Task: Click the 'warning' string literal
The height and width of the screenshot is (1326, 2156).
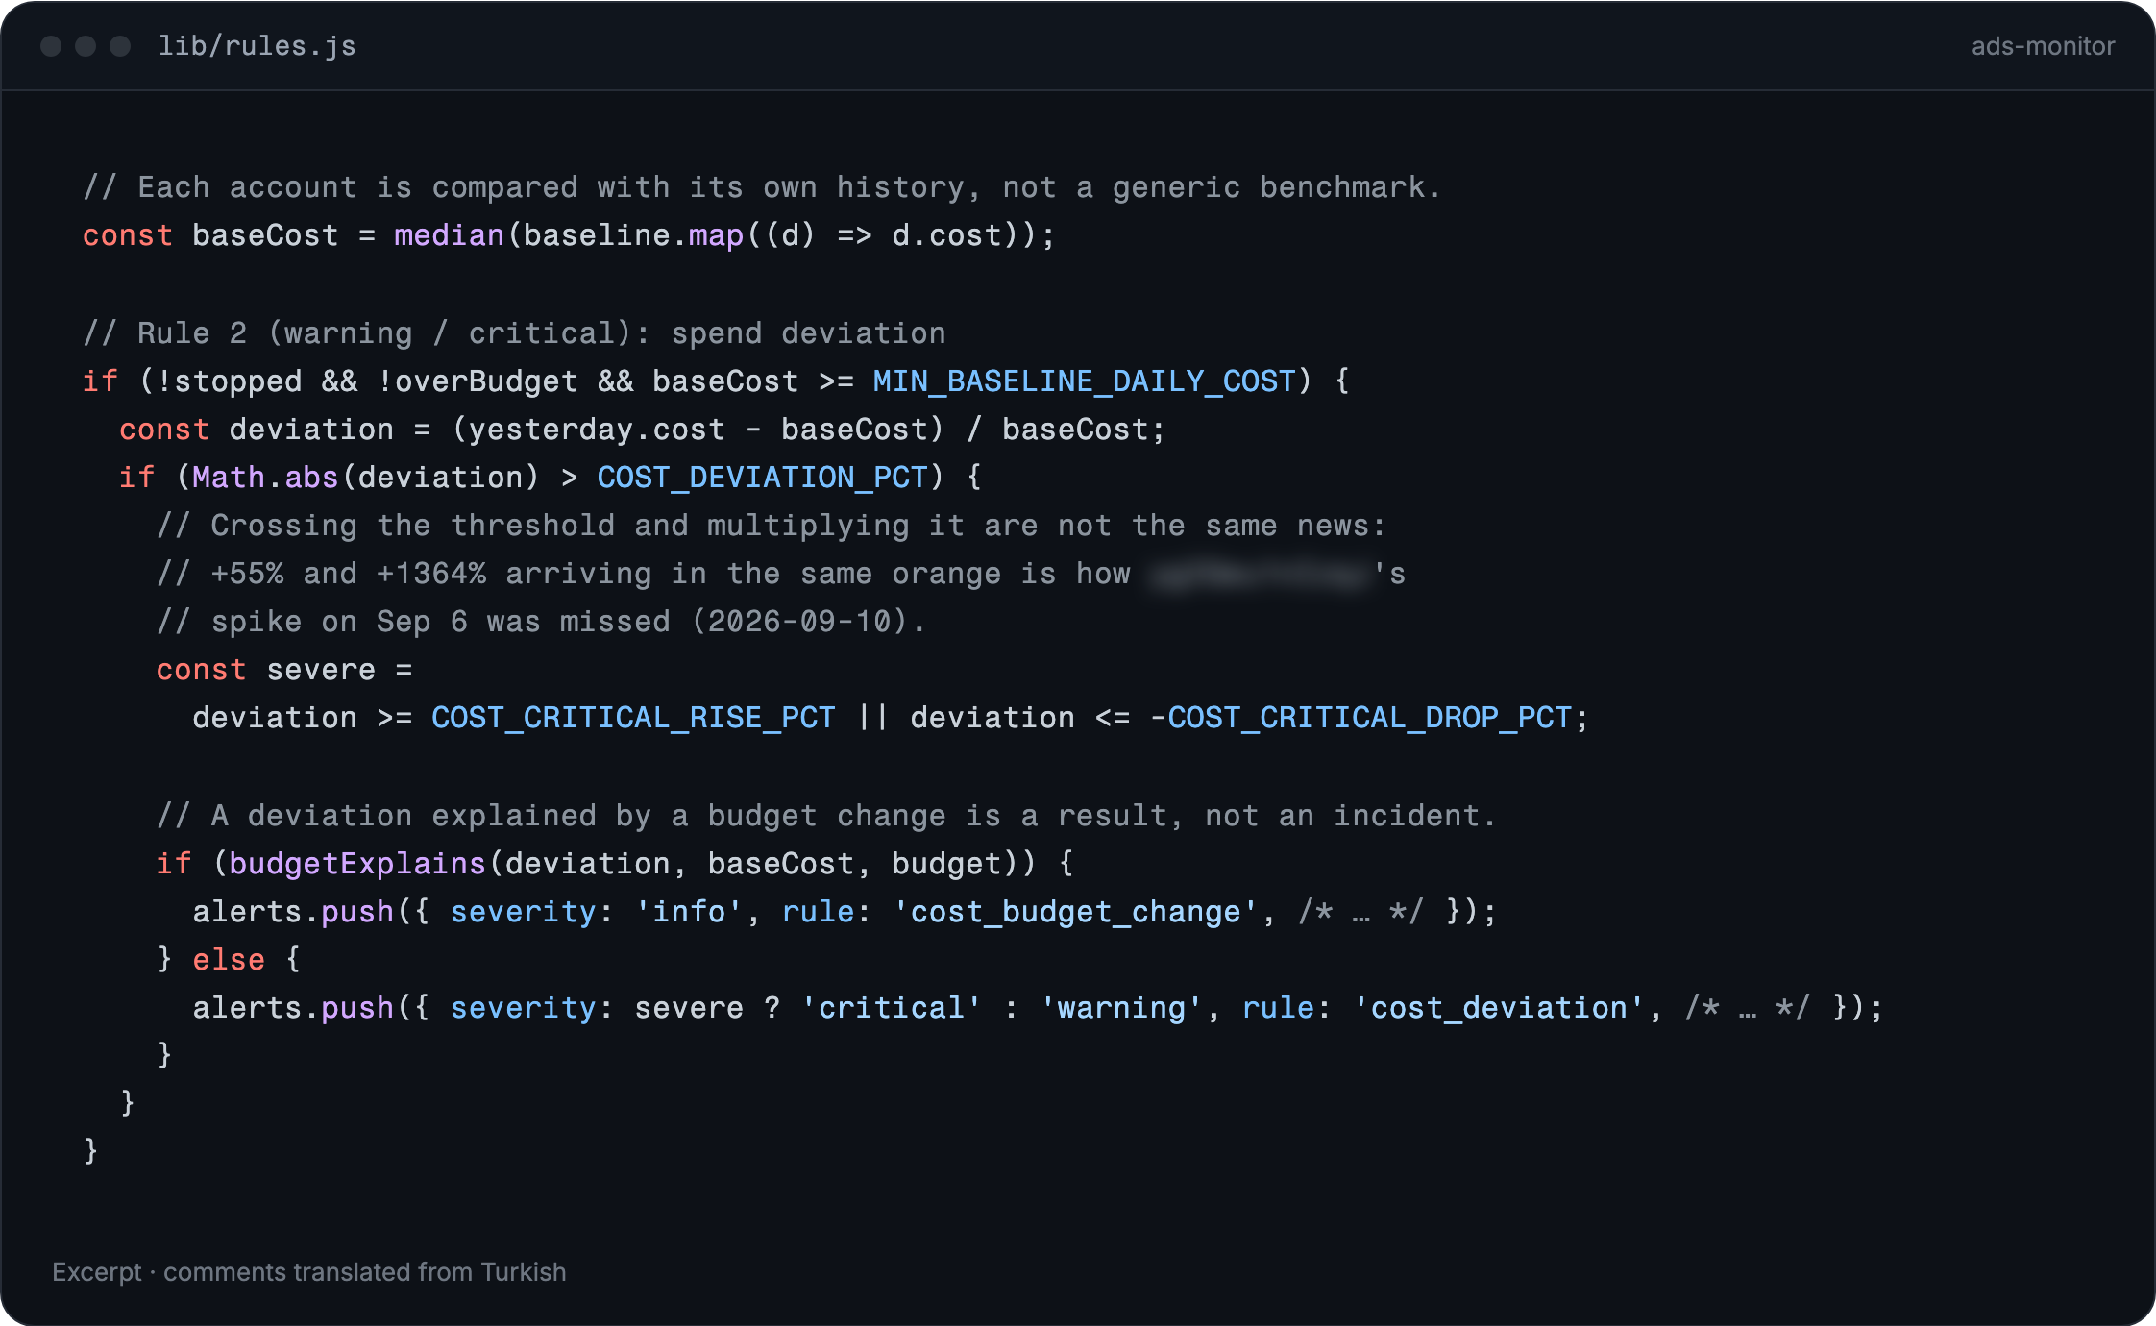Action: click(x=1121, y=1008)
